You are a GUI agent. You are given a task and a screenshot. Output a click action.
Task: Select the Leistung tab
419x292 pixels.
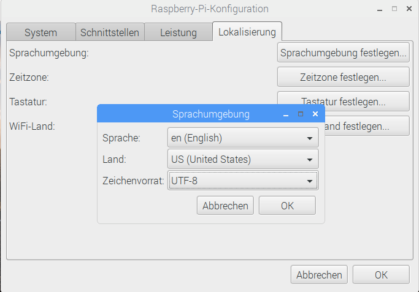tap(178, 32)
